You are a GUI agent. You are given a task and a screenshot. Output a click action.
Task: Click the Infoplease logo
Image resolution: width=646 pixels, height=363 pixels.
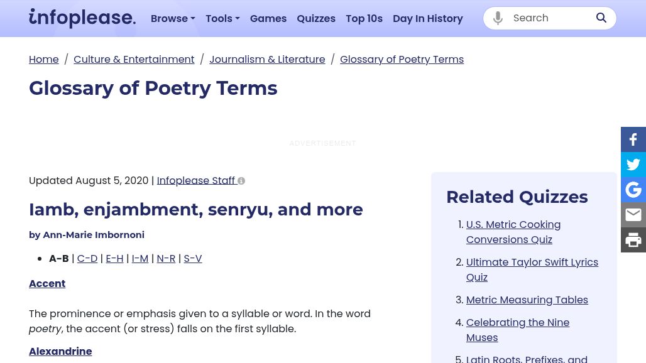(82, 18)
